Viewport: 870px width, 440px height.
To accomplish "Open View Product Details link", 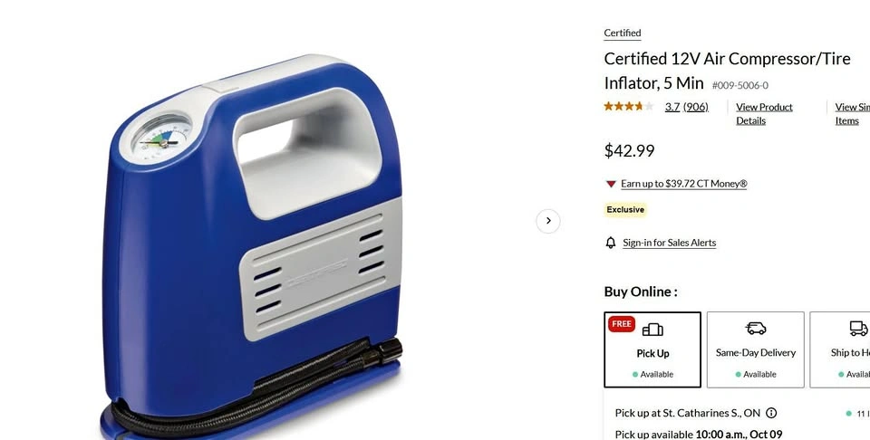I will click(764, 113).
